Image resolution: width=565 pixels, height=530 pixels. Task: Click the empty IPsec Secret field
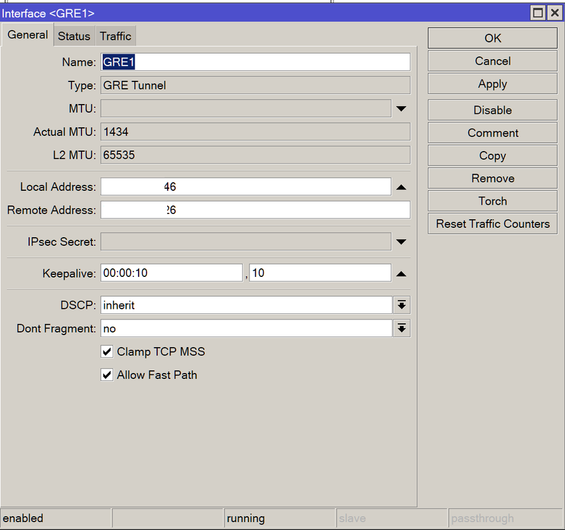click(246, 242)
